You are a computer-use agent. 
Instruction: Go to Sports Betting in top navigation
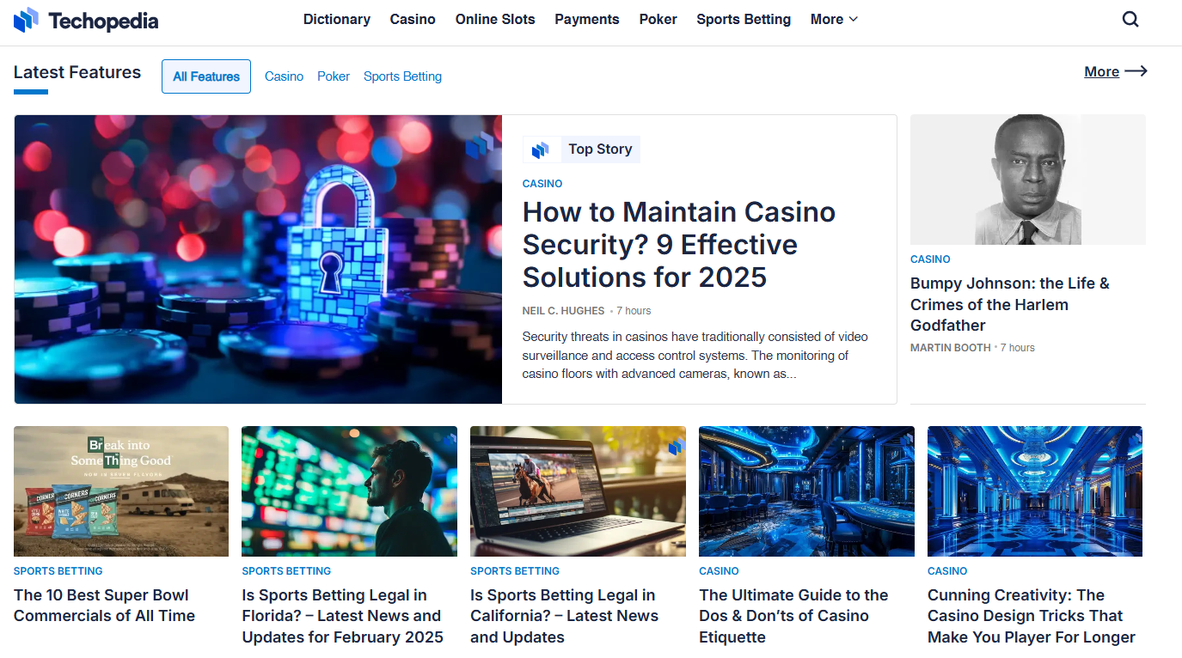(744, 19)
